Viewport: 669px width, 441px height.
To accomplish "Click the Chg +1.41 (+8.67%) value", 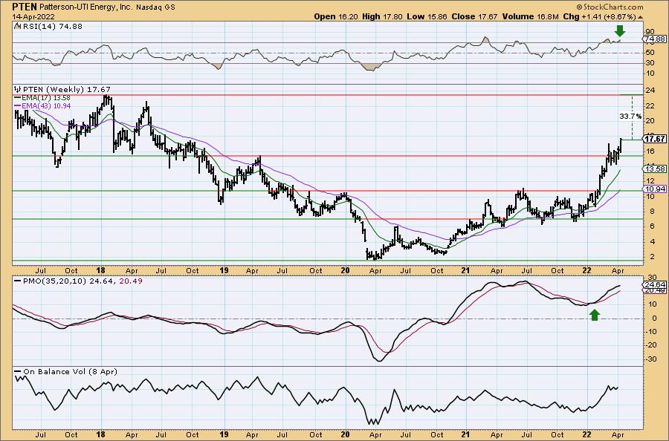I will (599, 16).
